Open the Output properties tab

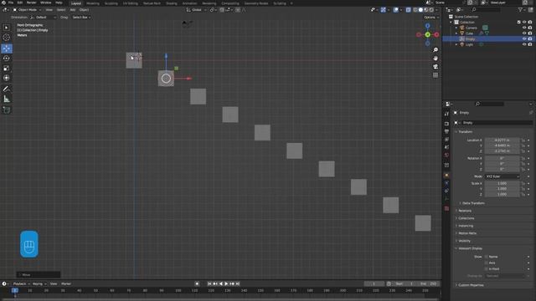(446, 131)
